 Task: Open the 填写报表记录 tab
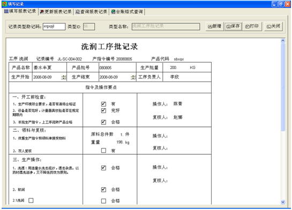(20, 11)
